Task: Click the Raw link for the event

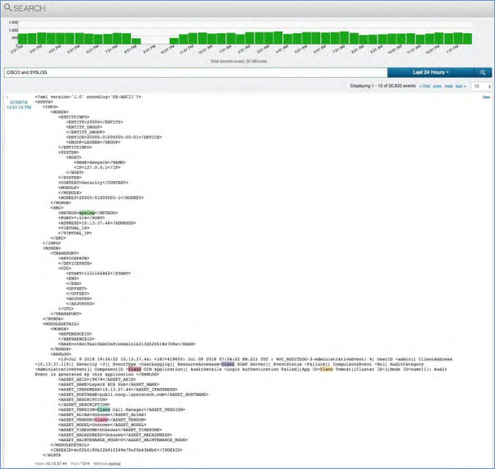Action: click(x=486, y=97)
